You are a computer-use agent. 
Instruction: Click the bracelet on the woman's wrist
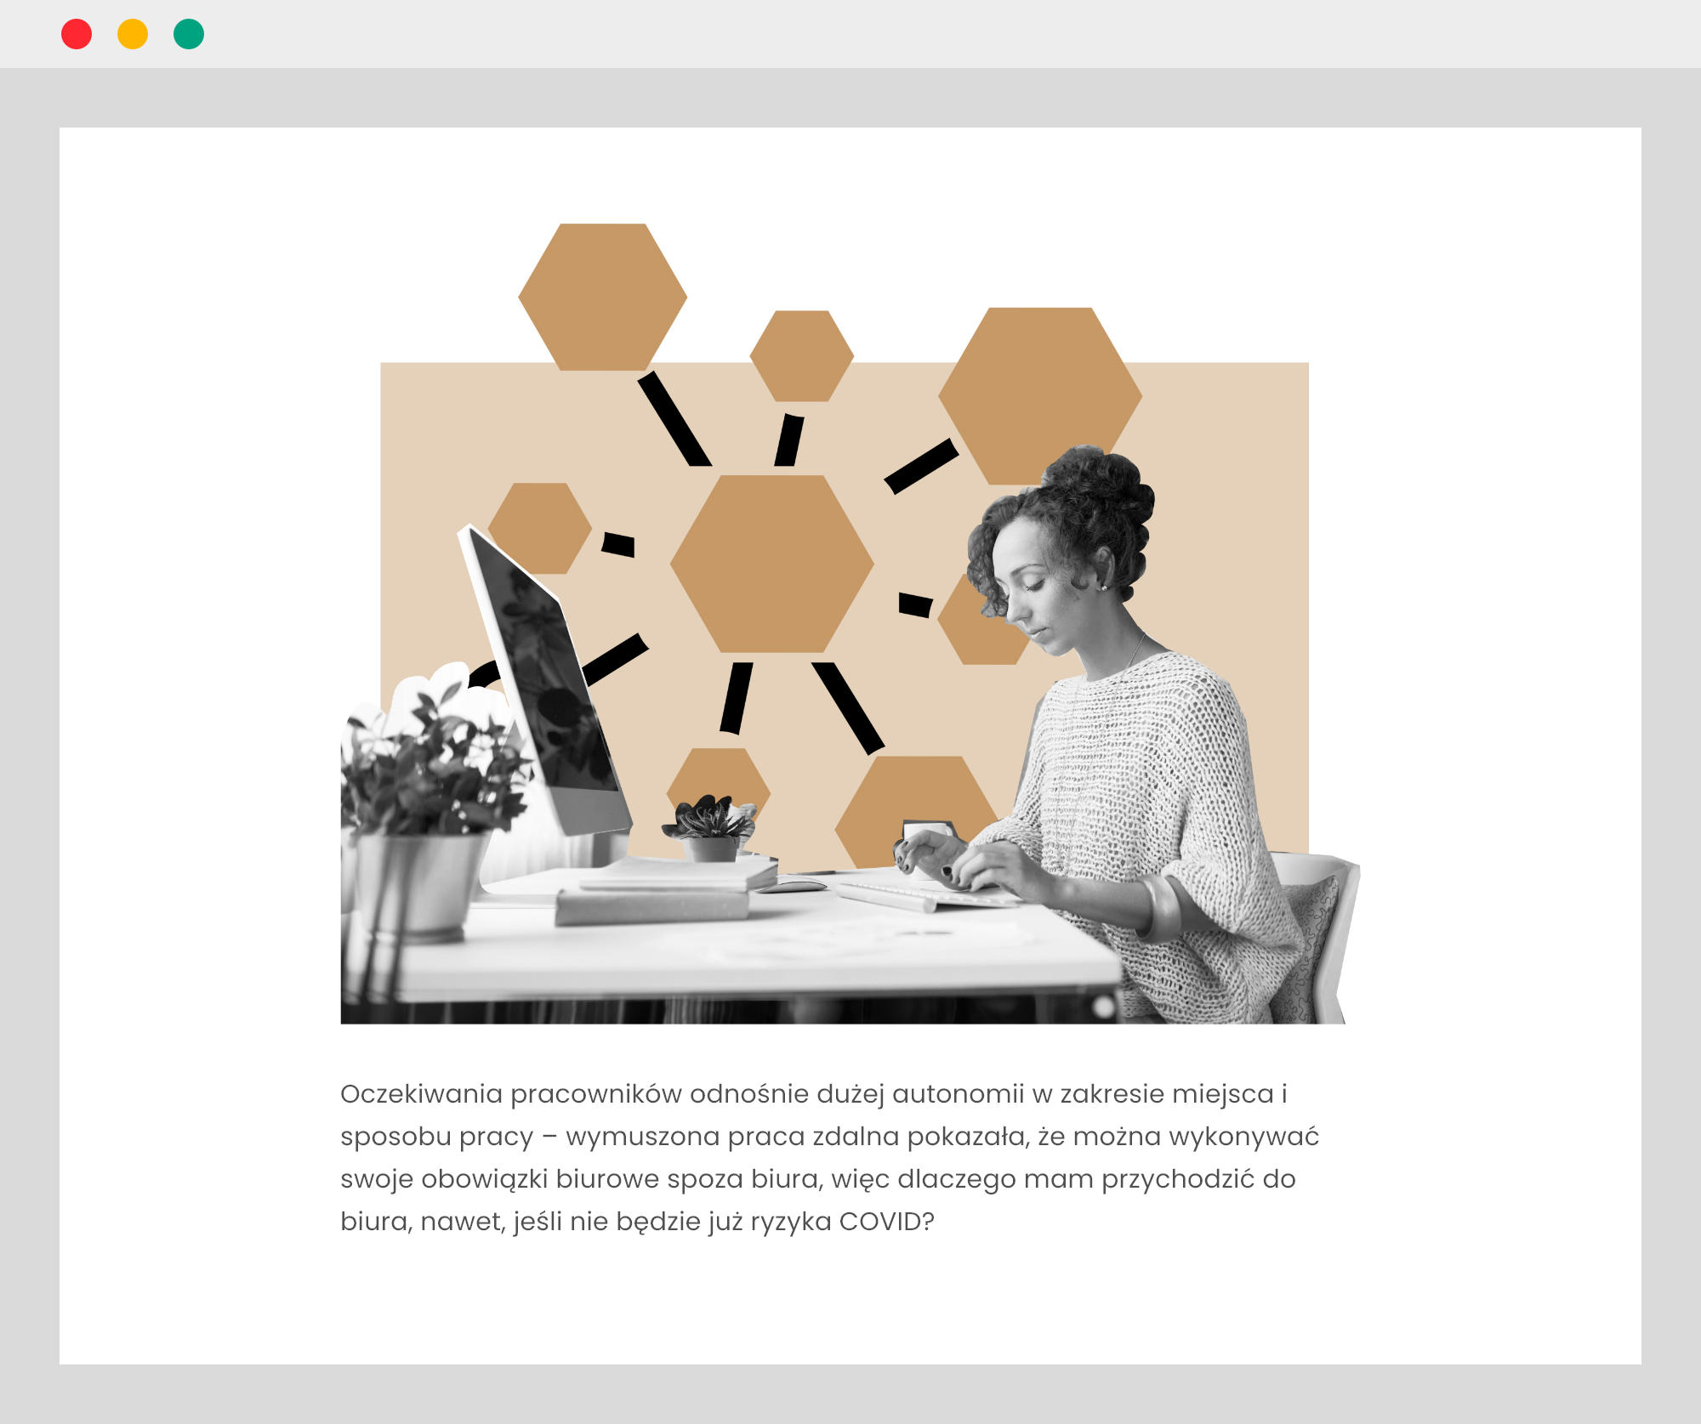pos(1163,908)
